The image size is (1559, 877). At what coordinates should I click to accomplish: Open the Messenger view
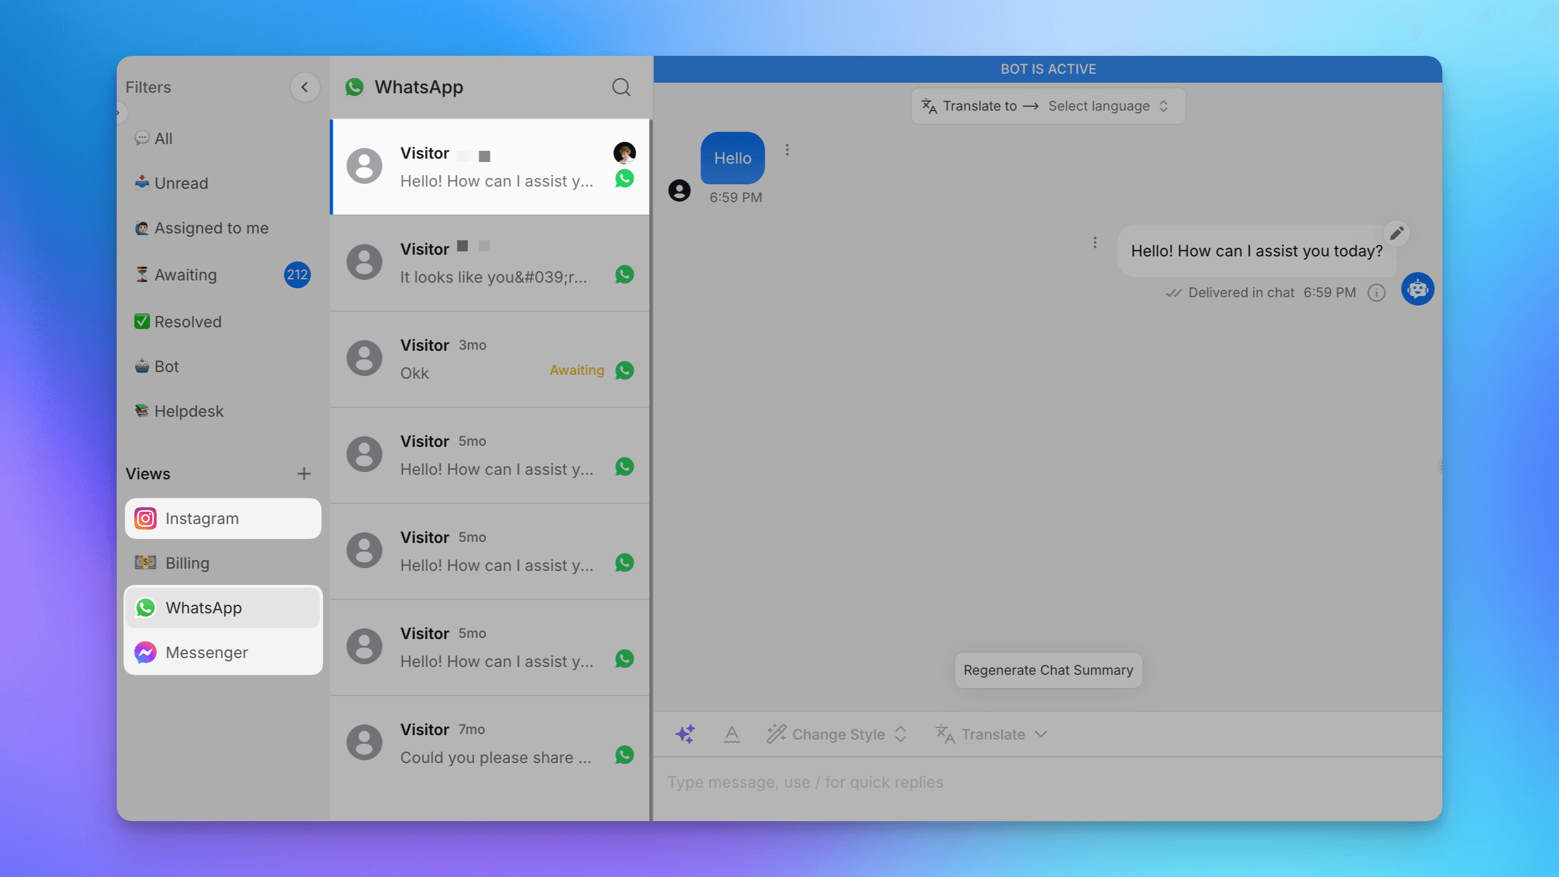coord(223,652)
